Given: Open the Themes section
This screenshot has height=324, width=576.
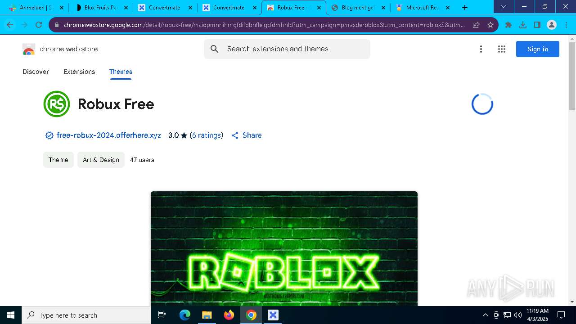Looking at the screenshot, I should tap(121, 72).
